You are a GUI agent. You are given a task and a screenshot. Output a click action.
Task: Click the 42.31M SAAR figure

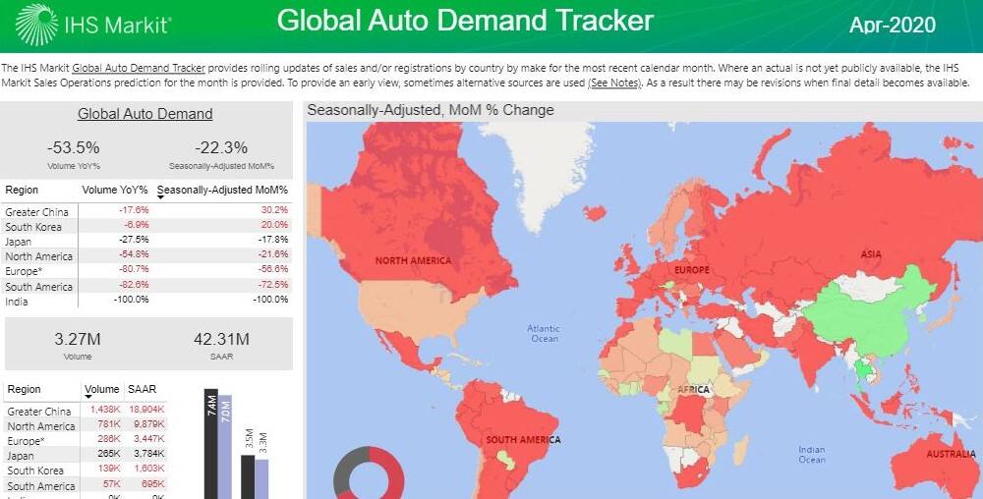[221, 339]
